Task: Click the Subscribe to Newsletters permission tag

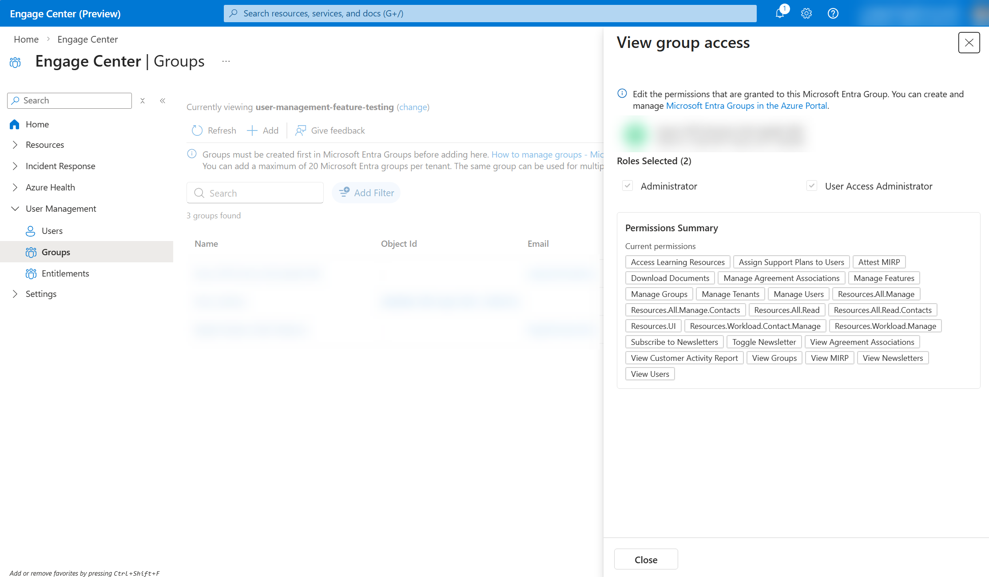Action: coord(675,342)
